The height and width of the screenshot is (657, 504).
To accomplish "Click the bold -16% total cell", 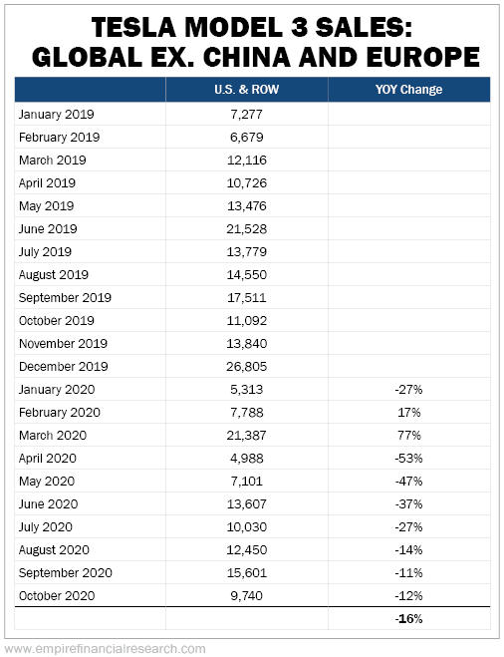I will click(409, 618).
